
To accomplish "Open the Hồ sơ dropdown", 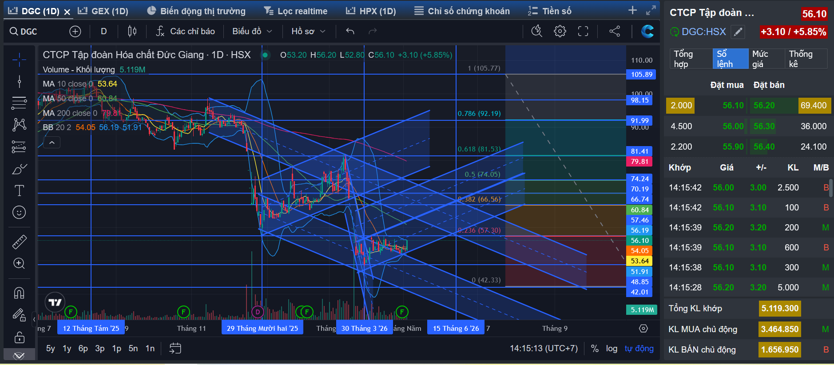I will [308, 31].
